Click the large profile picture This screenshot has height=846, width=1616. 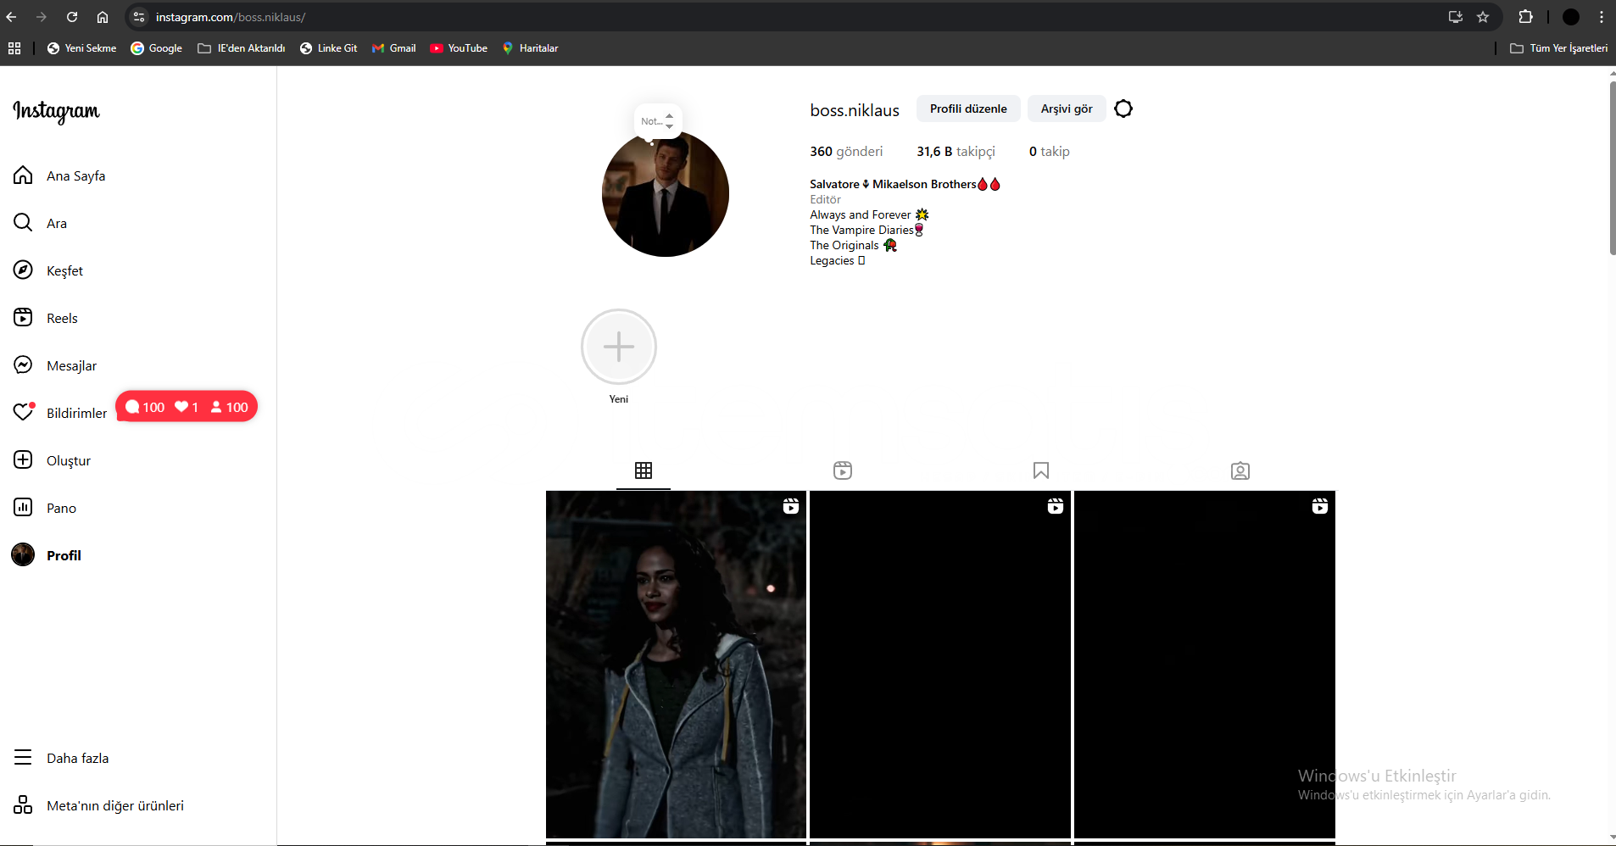click(666, 193)
